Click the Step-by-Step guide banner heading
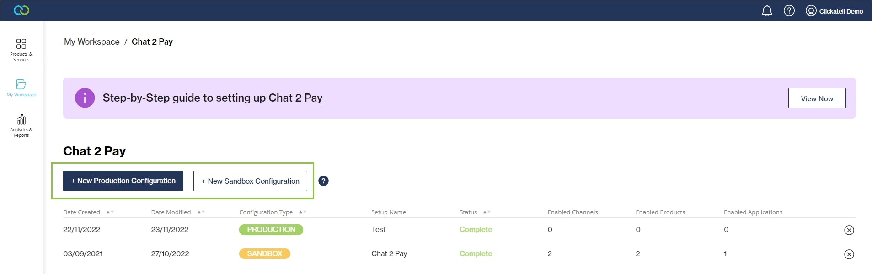 213,98
